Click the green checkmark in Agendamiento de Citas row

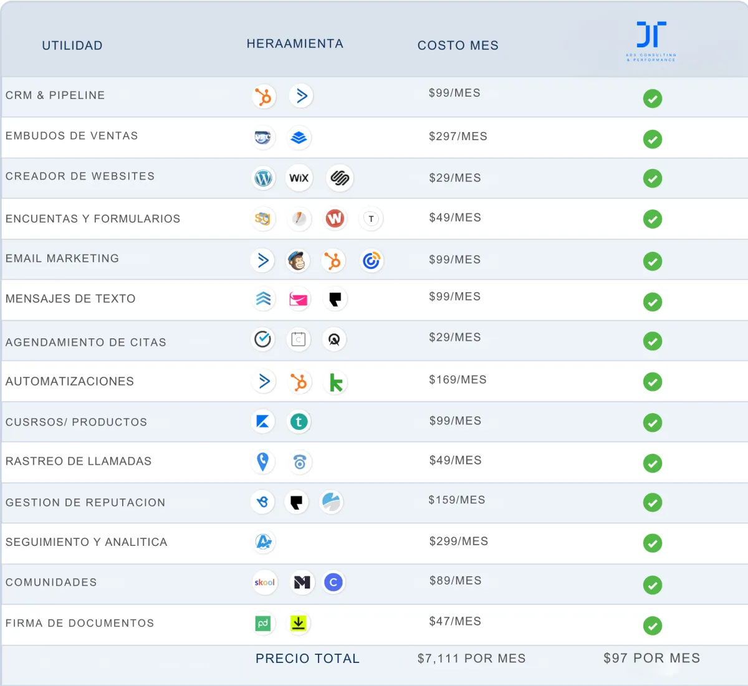pos(653,341)
